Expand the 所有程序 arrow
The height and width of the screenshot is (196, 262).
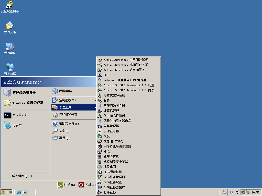pos(32,176)
